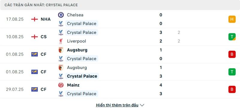Click the England flag beside NHA

(34, 19)
